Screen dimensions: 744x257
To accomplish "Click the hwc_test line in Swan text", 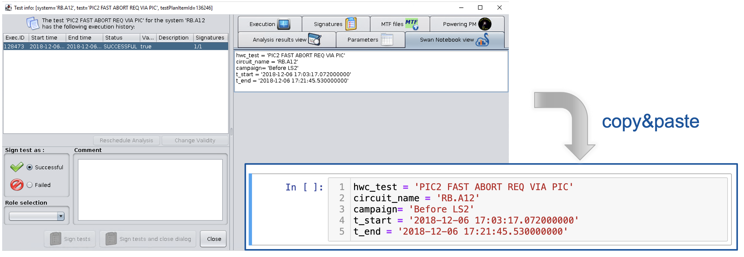I will [x=290, y=55].
